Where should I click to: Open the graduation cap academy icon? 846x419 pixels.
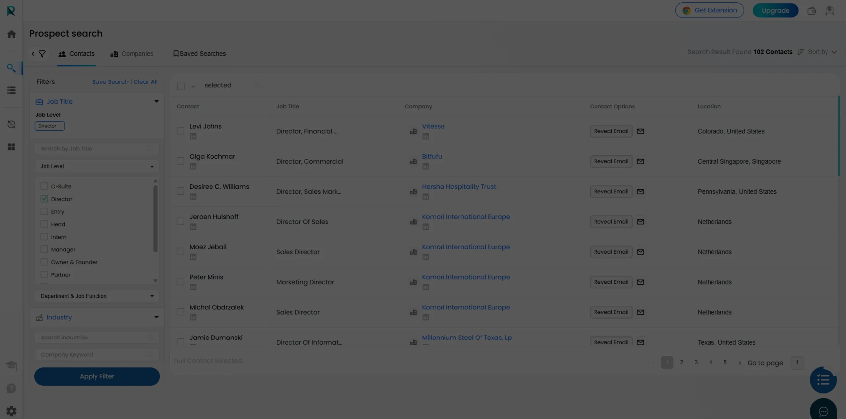[x=11, y=365]
